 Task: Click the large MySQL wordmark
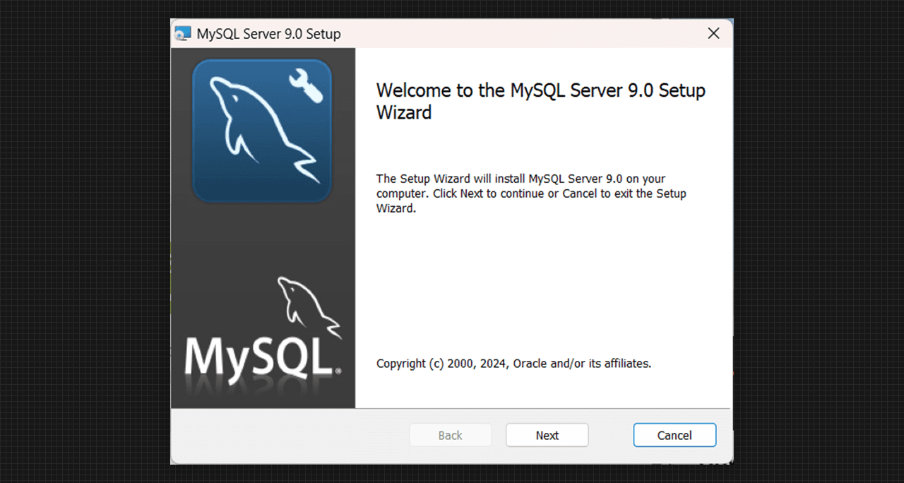(x=258, y=357)
